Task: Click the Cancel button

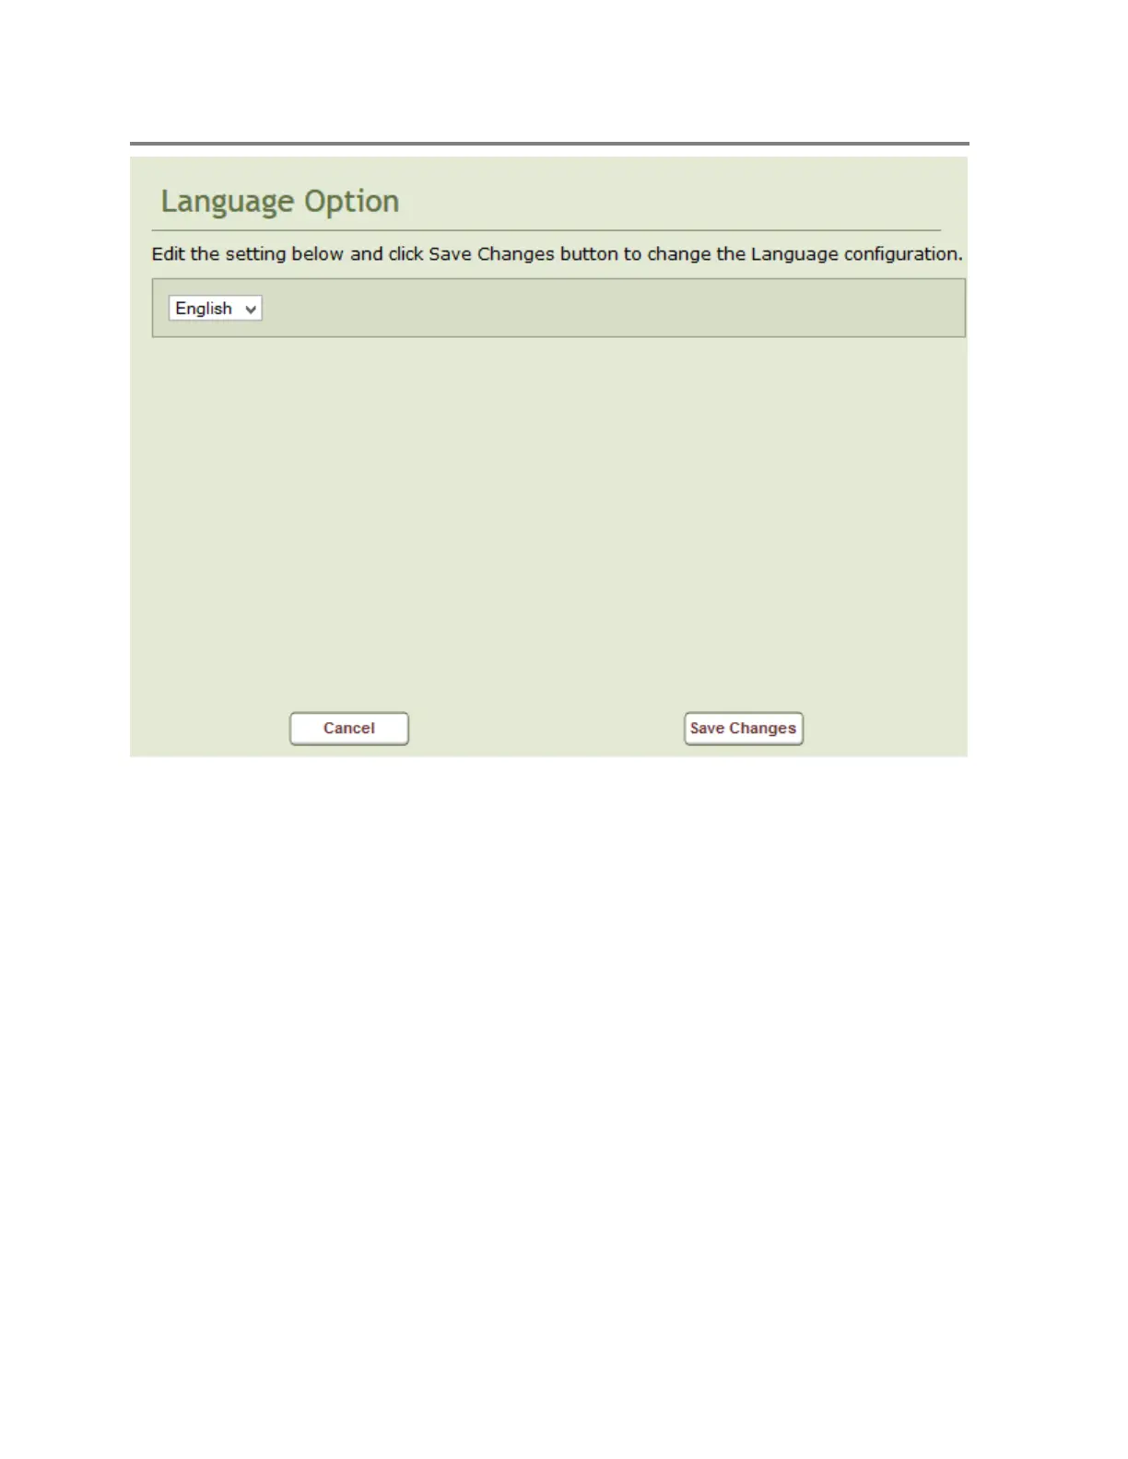Action: pyautogui.click(x=349, y=729)
